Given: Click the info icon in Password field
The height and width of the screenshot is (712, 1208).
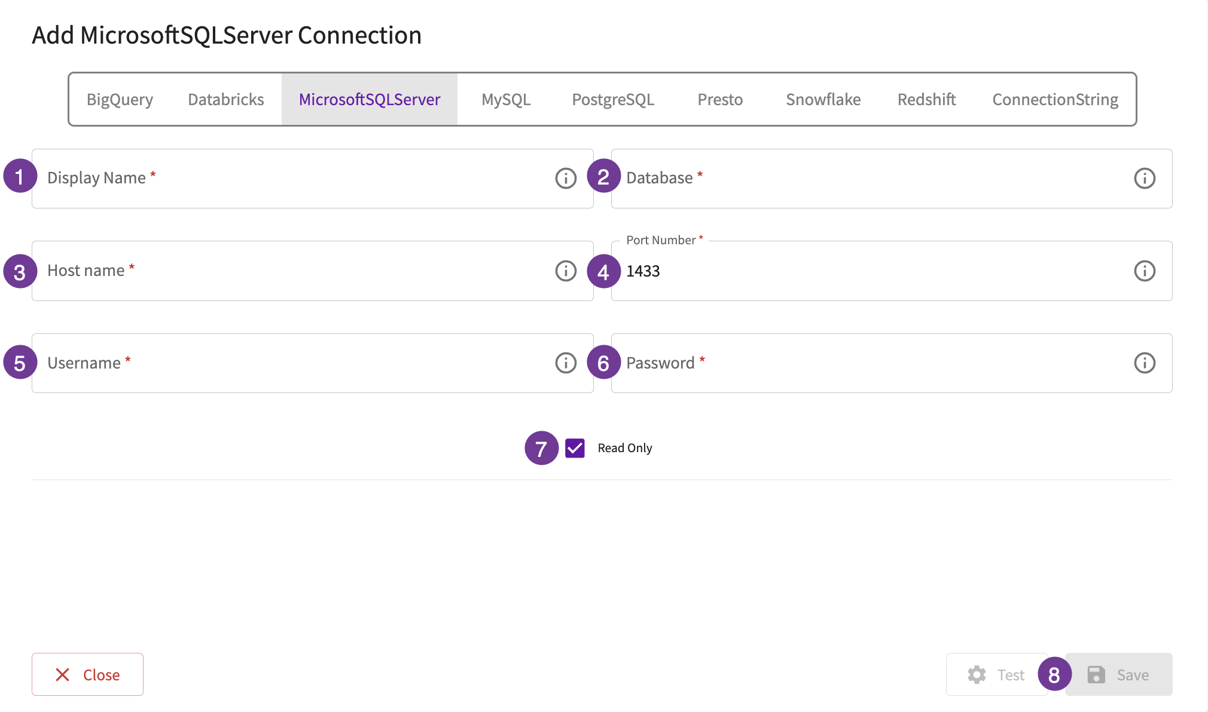Looking at the screenshot, I should click(x=1145, y=363).
